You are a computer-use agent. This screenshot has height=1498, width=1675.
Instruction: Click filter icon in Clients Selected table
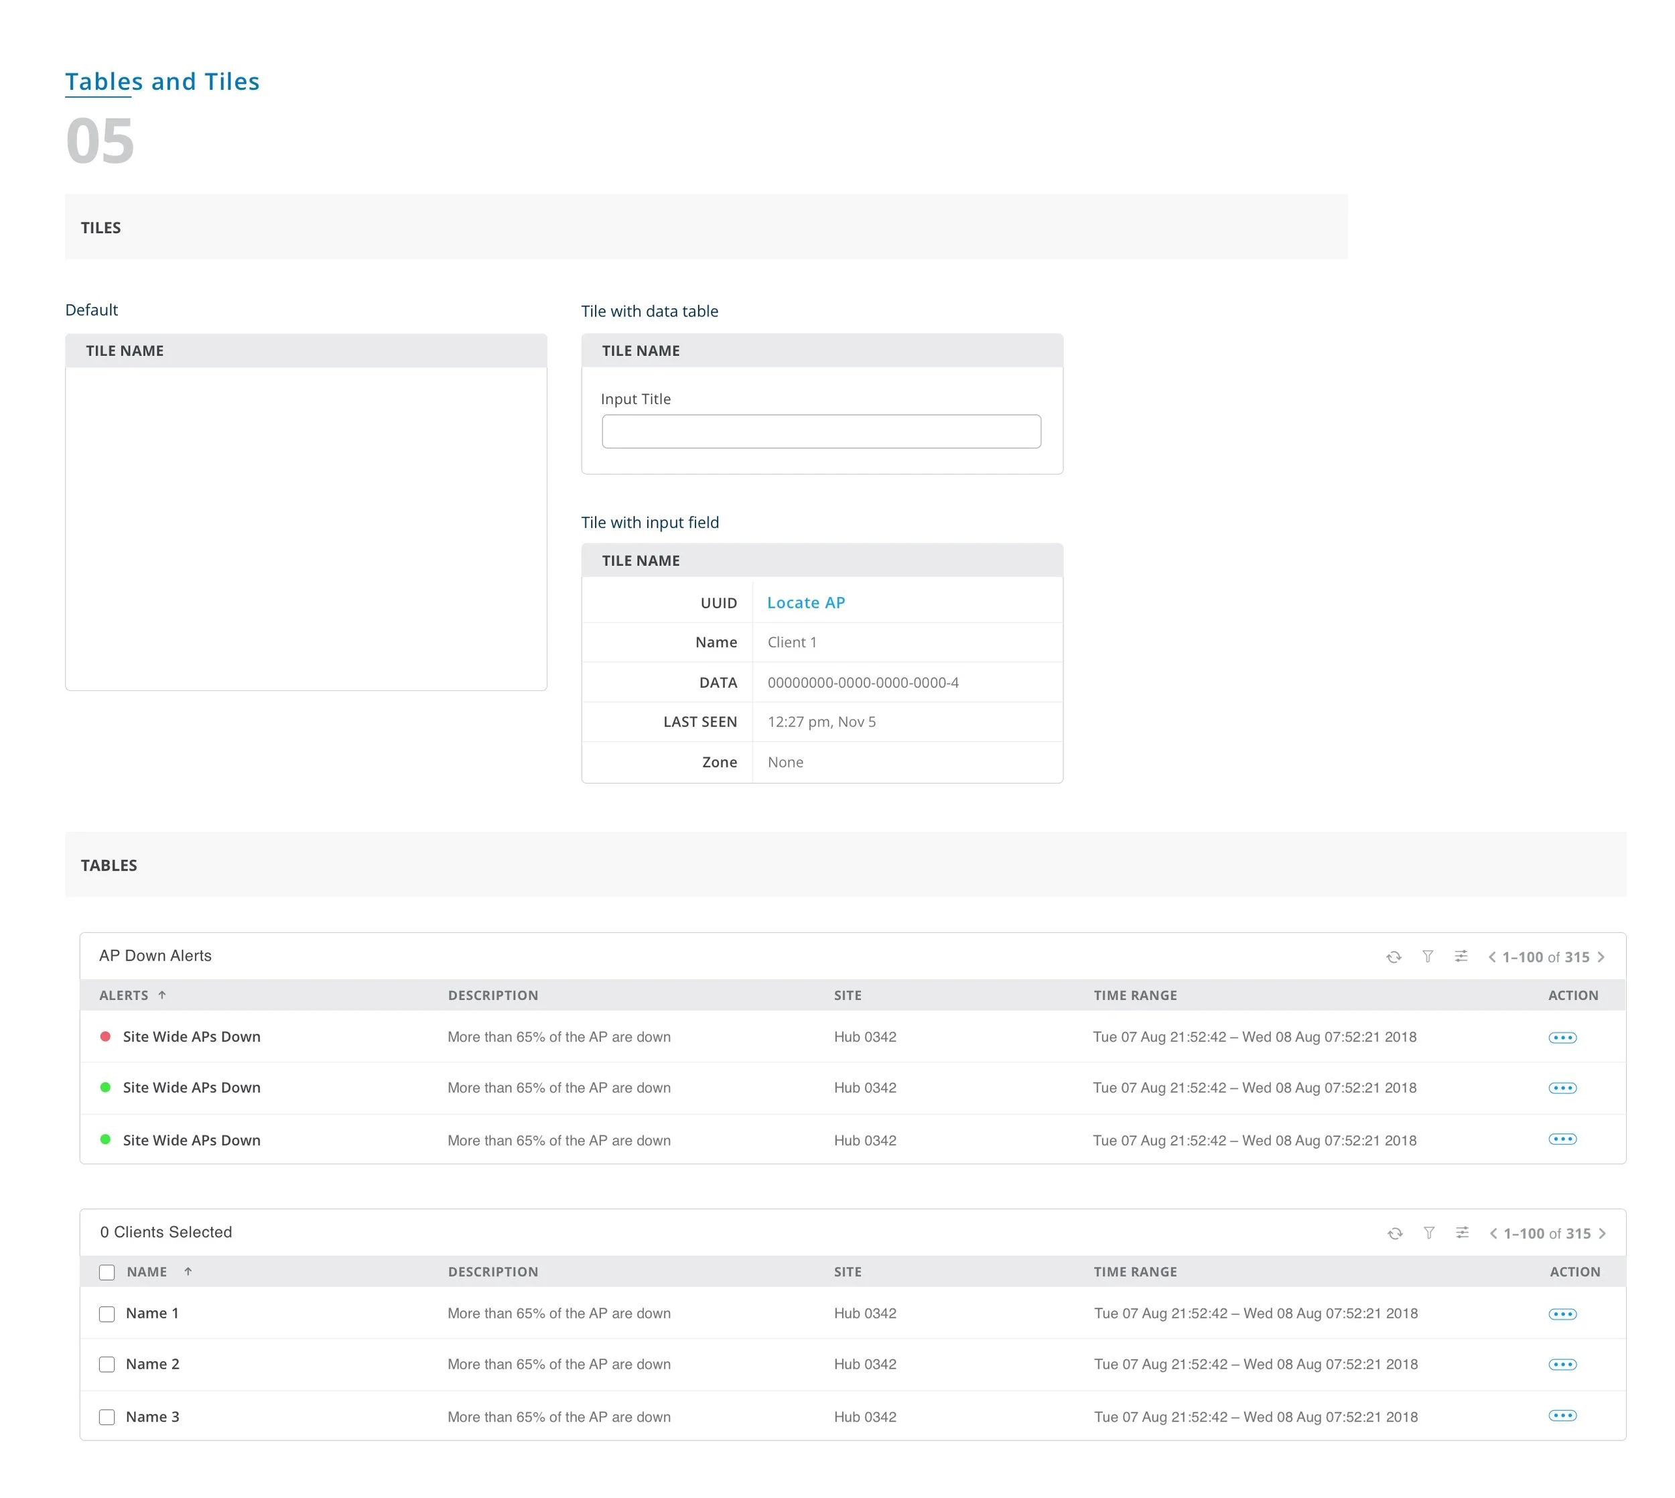1429,1233
